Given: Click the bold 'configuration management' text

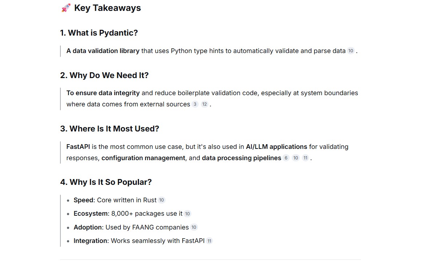Looking at the screenshot, I should (x=143, y=158).
